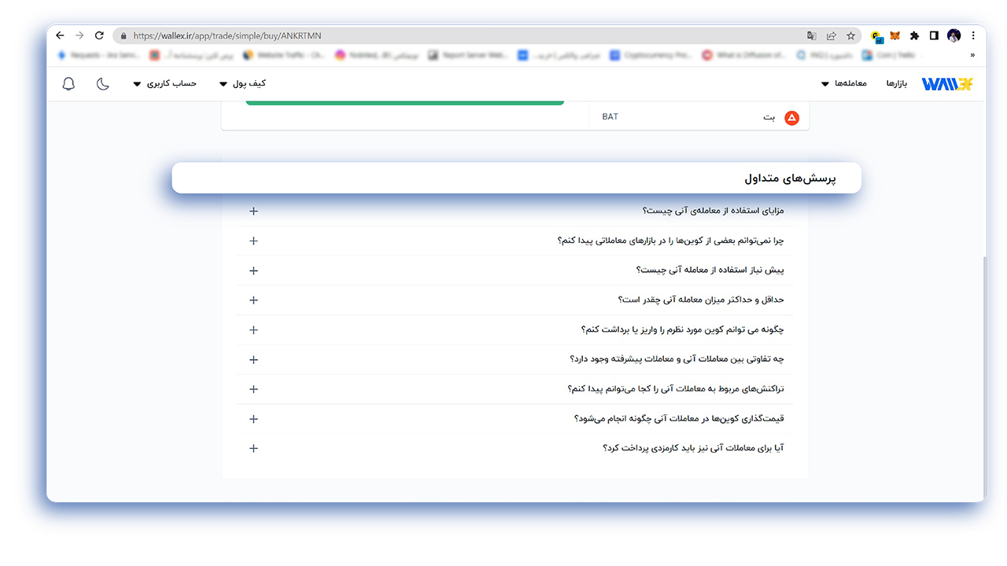Expand plus for قیمت‌گذاری کوین‌ها در معاملات آنی
The width and height of the screenshot is (1007, 566).
[253, 419]
